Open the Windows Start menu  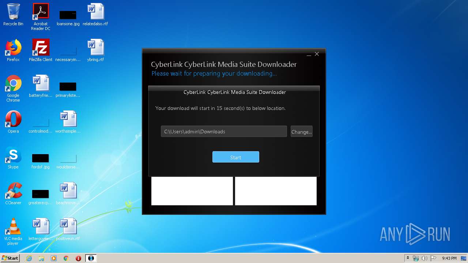(x=10, y=258)
